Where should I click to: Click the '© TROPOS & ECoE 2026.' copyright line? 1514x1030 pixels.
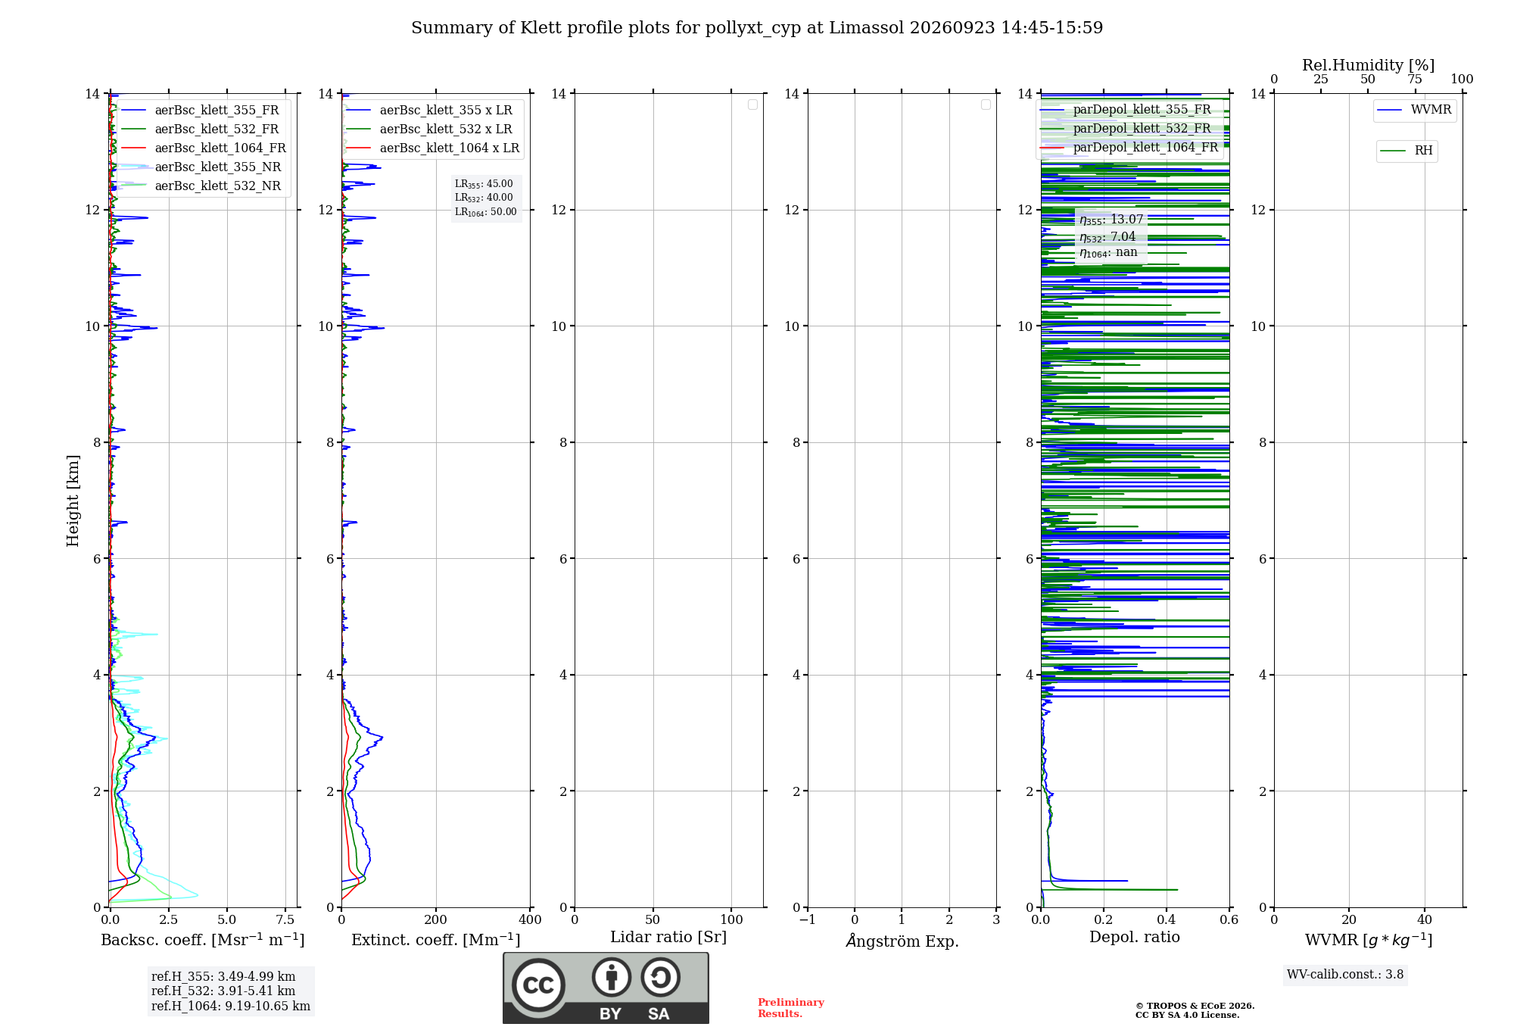click(1195, 1006)
